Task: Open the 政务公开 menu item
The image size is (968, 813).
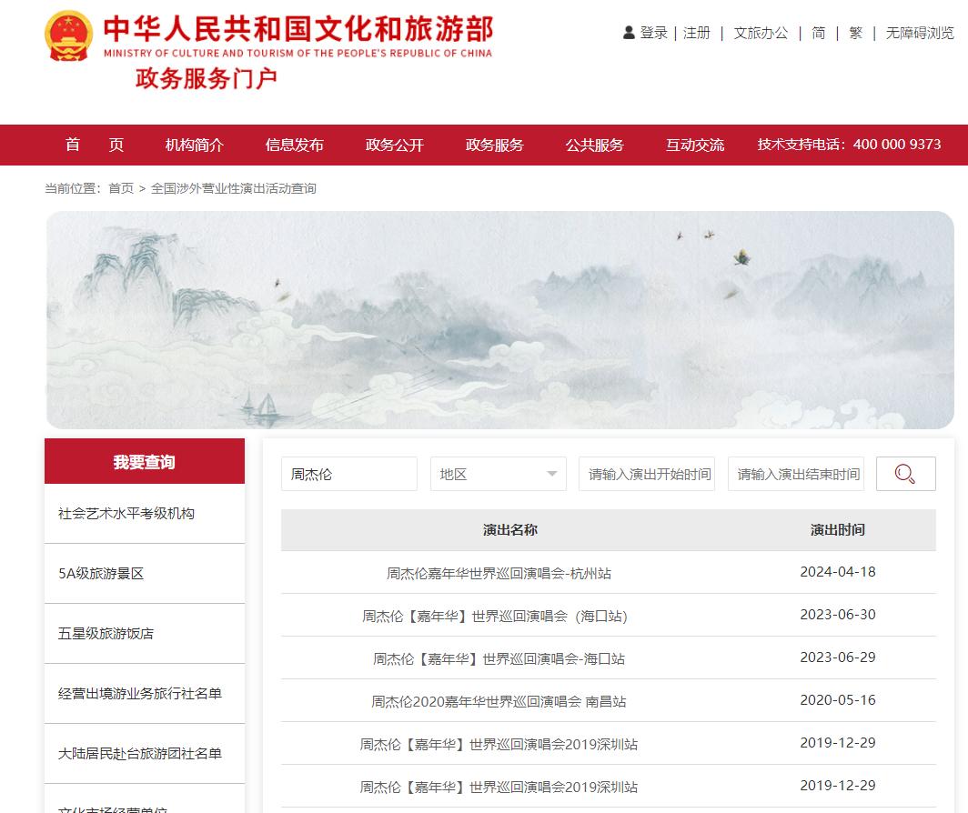Action: coord(395,146)
